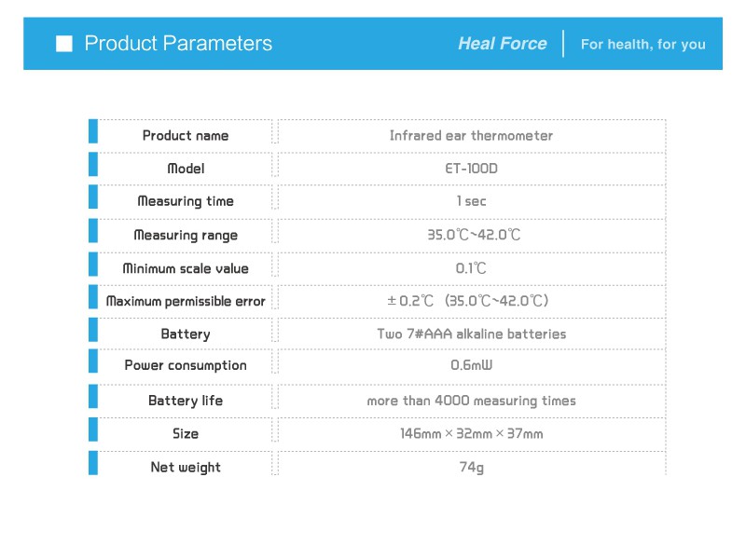Select the Measuring time label
This screenshot has height=545, width=746.
click(x=186, y=201)
